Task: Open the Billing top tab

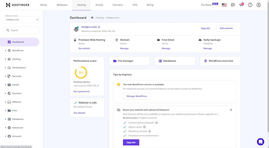Action: [x=150, y=5]
